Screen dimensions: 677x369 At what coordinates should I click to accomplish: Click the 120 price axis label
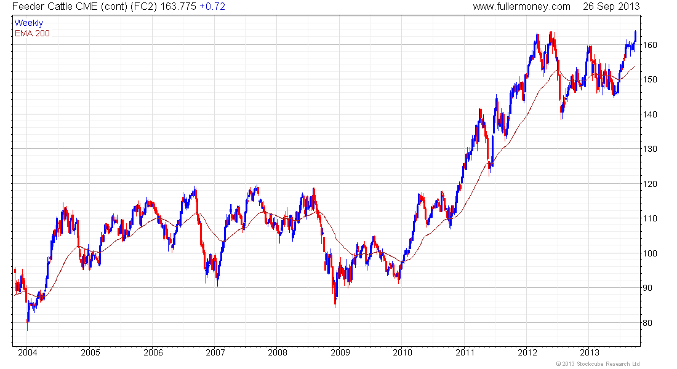tap(650, 184)
